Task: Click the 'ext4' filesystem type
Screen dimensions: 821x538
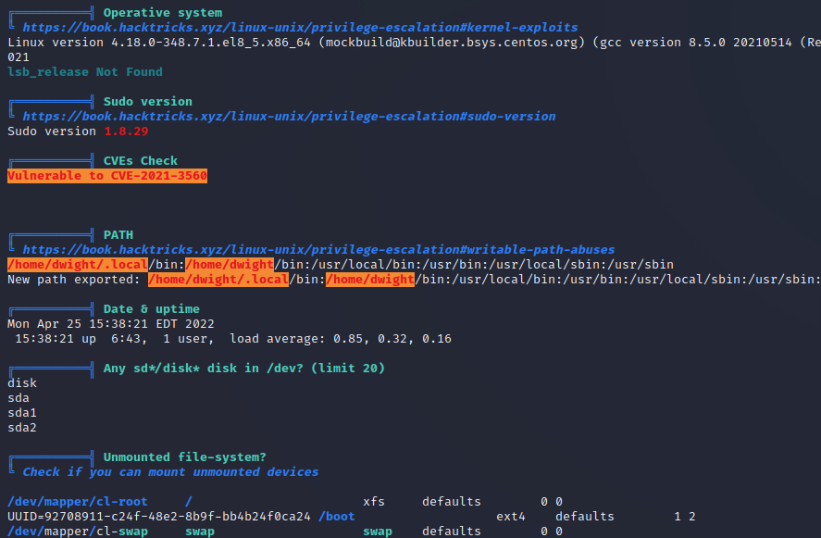Action: pyautogui.click(x=511, y=517)
